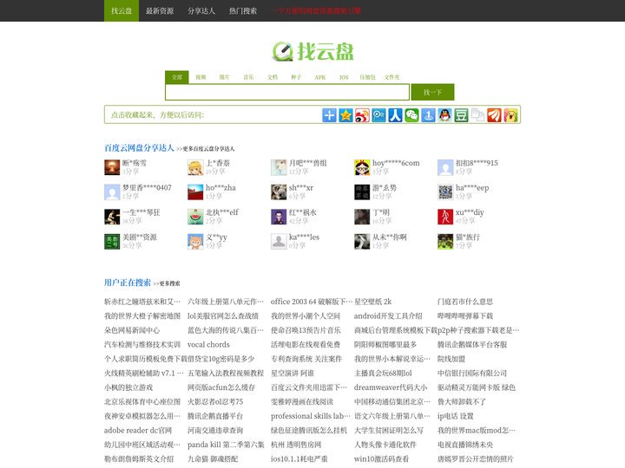Open user name 月吧***兽组
The width and height of the screenshot is (625, 468).
coord(307,163)
